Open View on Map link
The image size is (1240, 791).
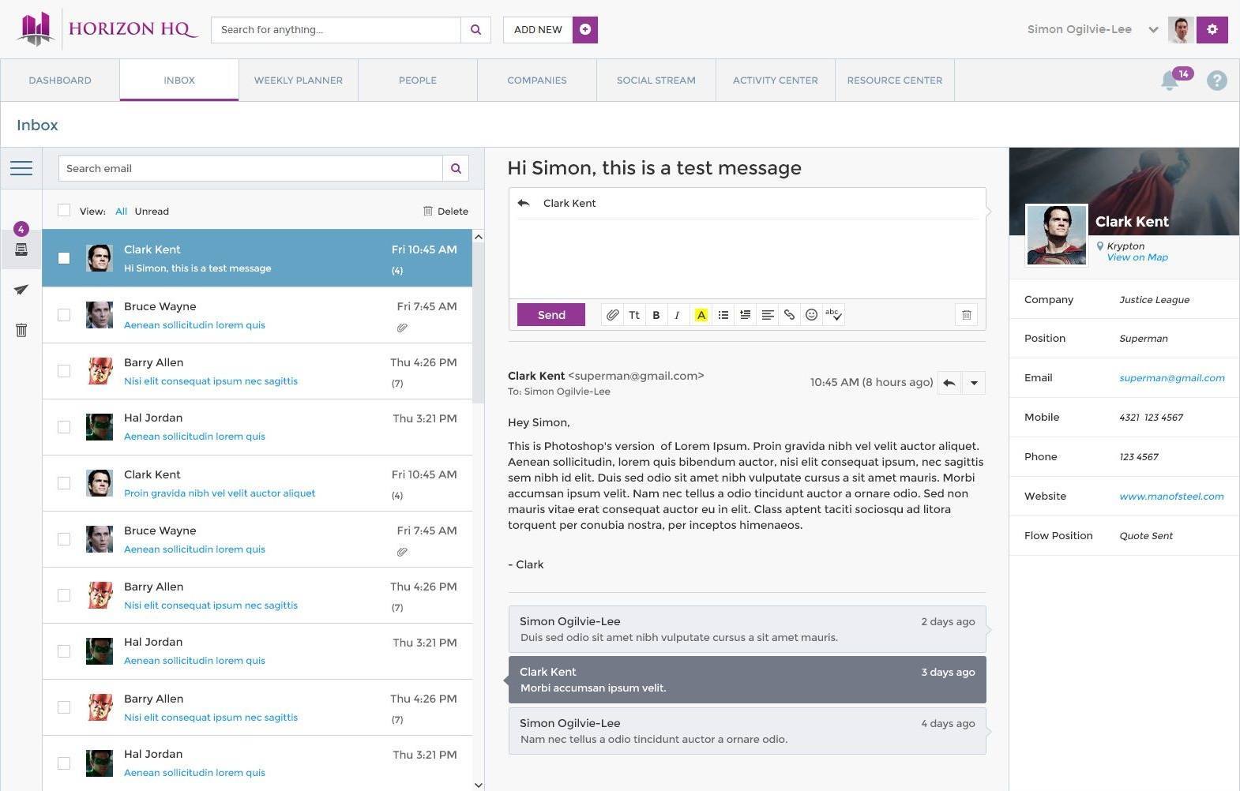[1137, 257]
